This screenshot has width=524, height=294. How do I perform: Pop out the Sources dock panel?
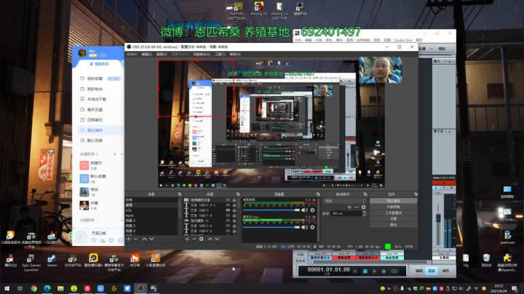click(x=238, y=194)
